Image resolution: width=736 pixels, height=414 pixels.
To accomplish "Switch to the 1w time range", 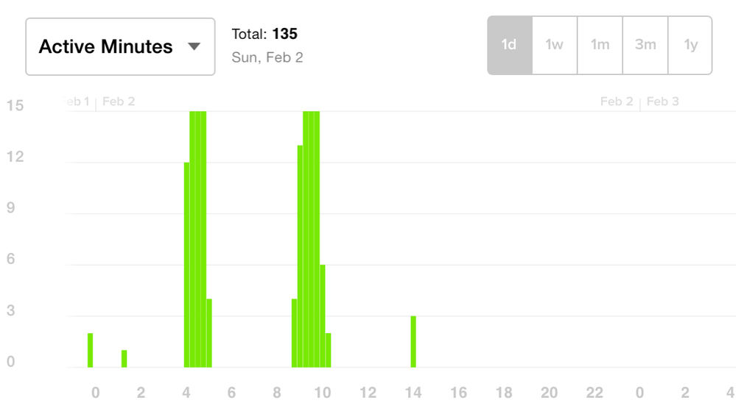I will 554,45.
